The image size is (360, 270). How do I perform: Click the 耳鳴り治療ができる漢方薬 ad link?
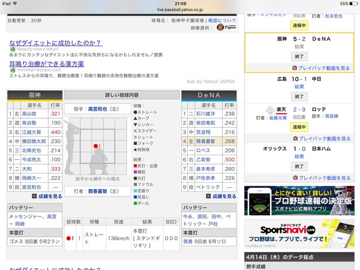pos(47,64)
